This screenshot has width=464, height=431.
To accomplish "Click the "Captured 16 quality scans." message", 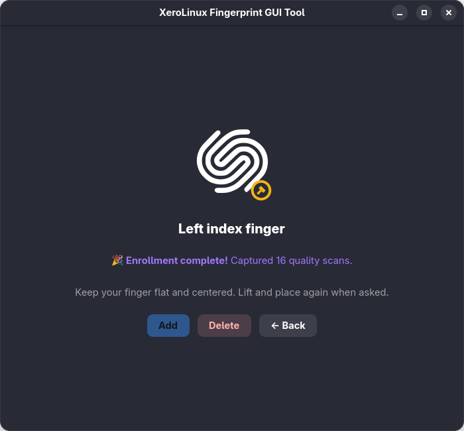I will tap(291, 261).
